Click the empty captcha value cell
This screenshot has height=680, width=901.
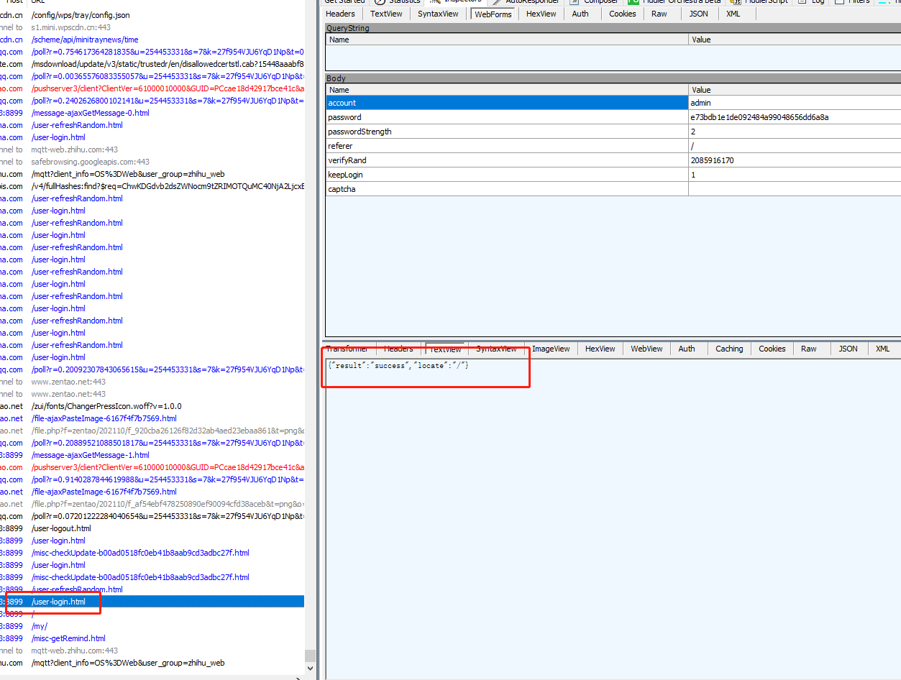[791, 189]
